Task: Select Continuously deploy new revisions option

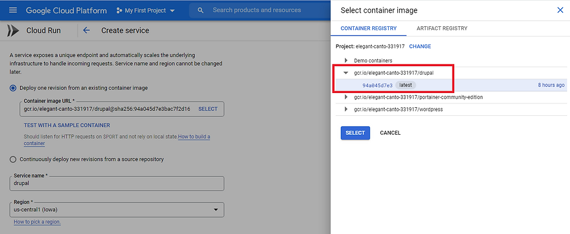Action: 13,159
